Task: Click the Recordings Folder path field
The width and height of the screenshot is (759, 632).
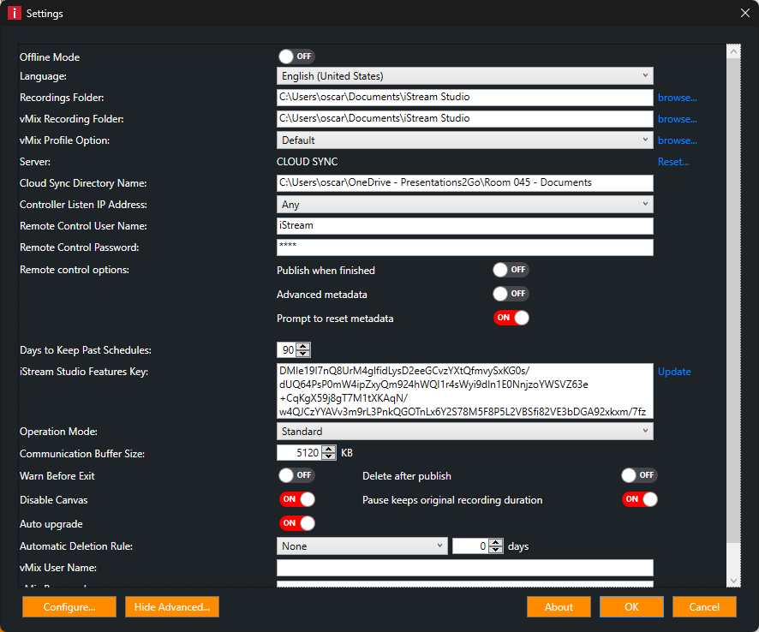Action: tap(464, 98)
